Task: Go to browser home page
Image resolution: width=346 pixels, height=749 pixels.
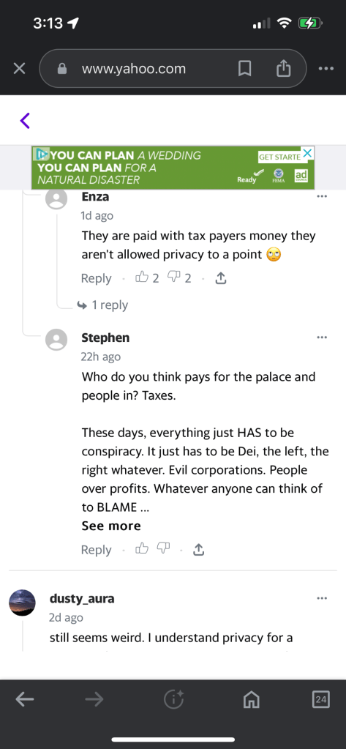Action: point(251,700)
